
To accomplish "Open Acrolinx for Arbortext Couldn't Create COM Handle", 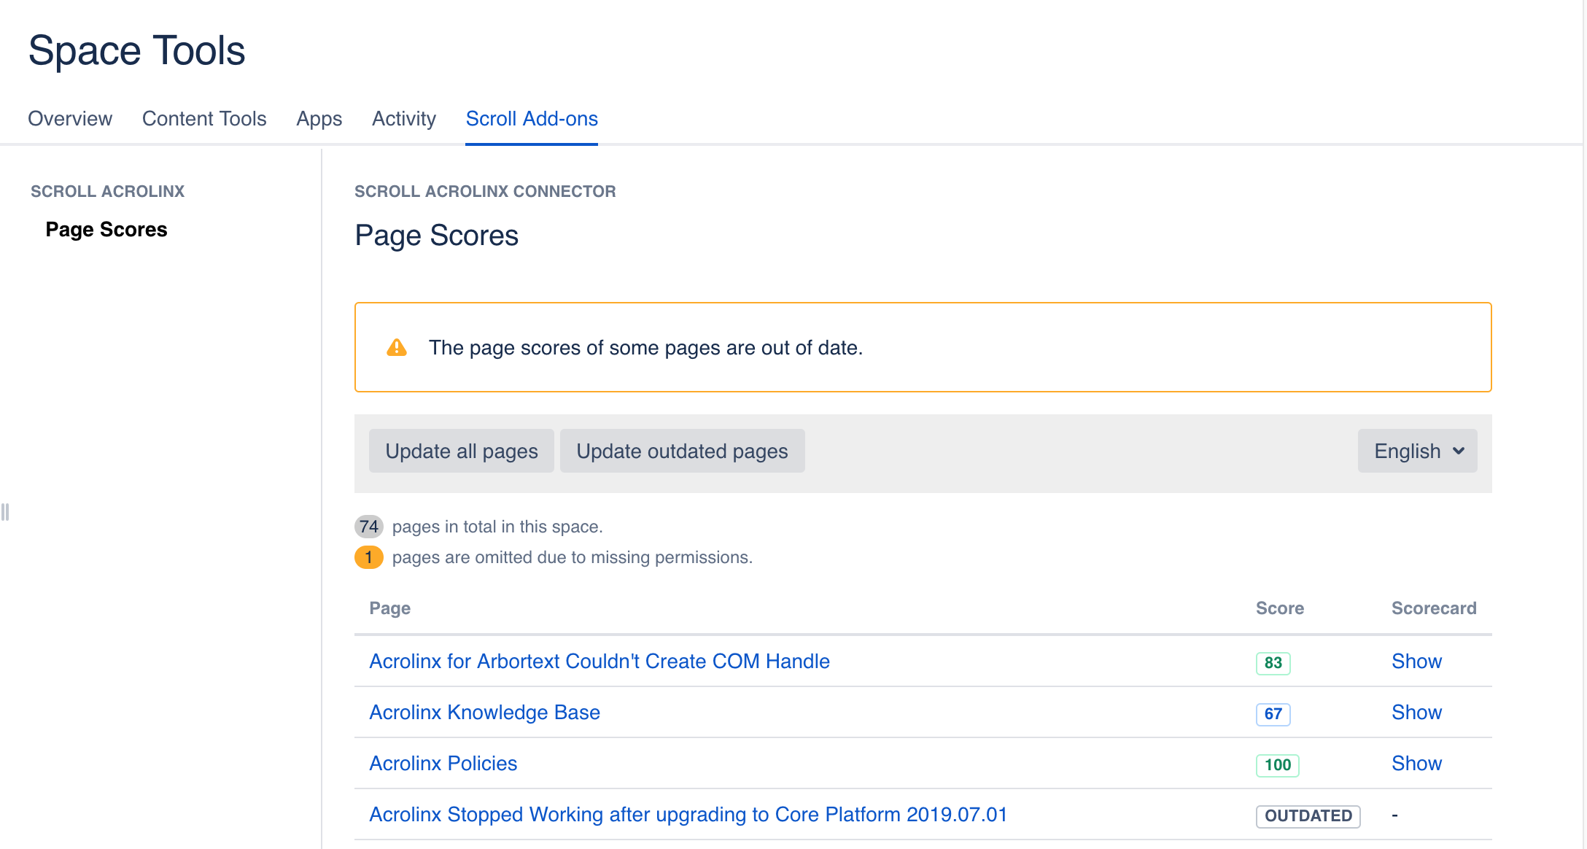I will [600, 661].
